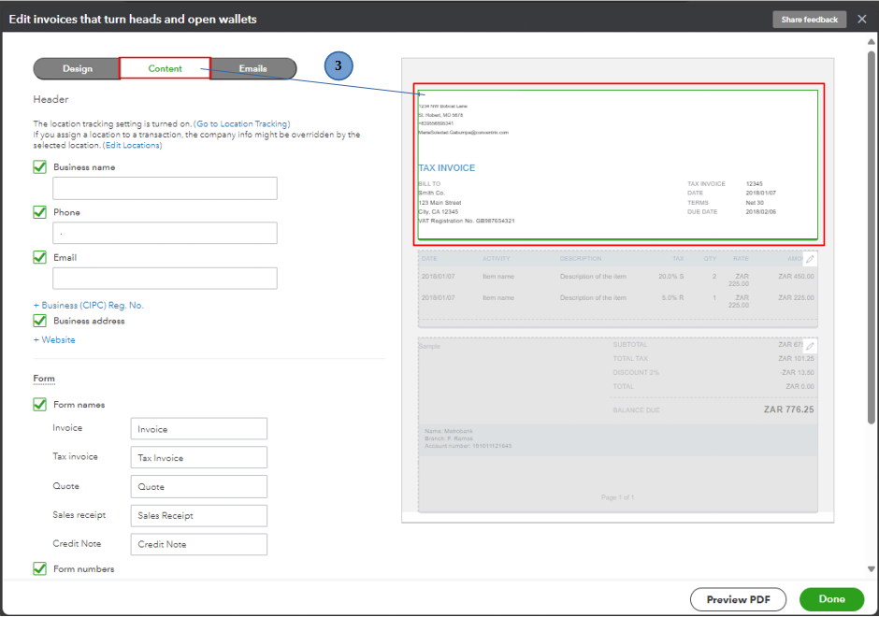Edit the Quote form name field
879x617 pixels.
pyautogui.click(x=199, y=486)
